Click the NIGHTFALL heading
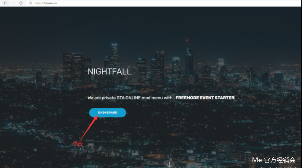The width and height of the screenshot is (302, 168). coord(109,72)
